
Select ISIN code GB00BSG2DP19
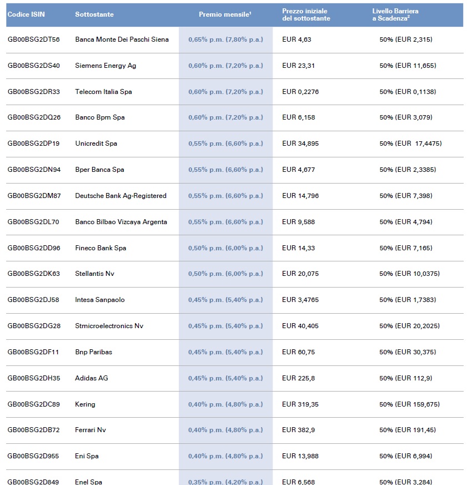[33, 143]
